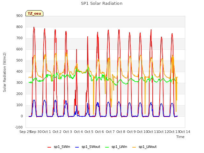The image size is (204, 153).
Task: Click the 600 y-axis tick label
Action: click(19, 49)
